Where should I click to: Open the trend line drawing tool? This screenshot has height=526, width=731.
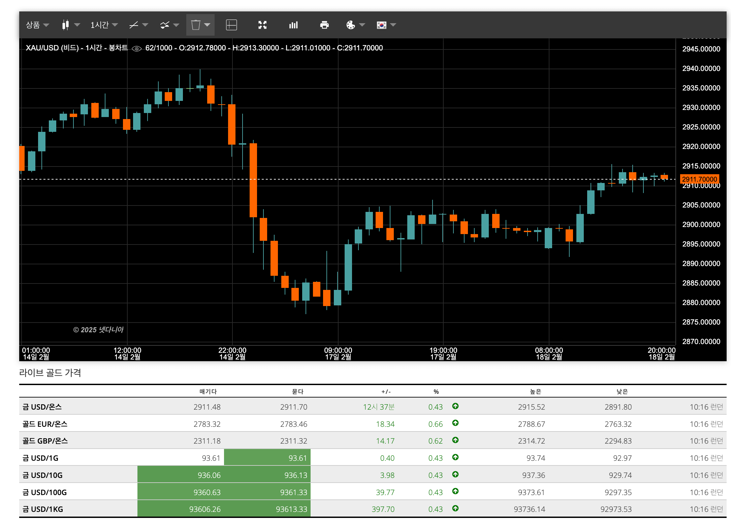coord(134,25)
